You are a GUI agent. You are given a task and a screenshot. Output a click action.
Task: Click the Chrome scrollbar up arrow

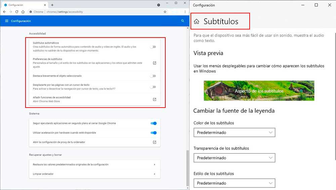click(188, 28)
